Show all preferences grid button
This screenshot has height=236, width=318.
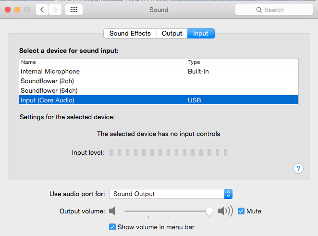(x=73, y=10)
